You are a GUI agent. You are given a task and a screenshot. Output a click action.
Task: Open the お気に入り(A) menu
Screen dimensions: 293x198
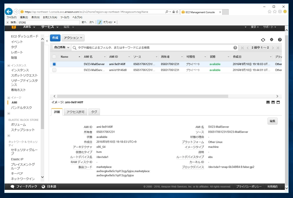coord(50,17)
